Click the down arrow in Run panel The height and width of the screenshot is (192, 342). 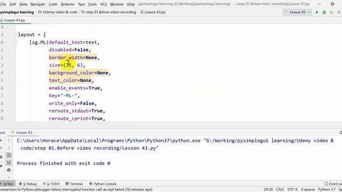pyautogui.click(x=9, y=148)
